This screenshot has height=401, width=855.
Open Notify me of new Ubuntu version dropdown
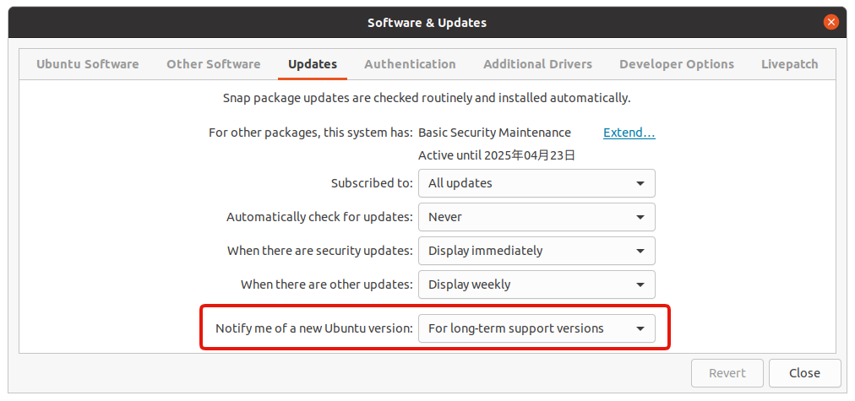(x=536, y=328)
